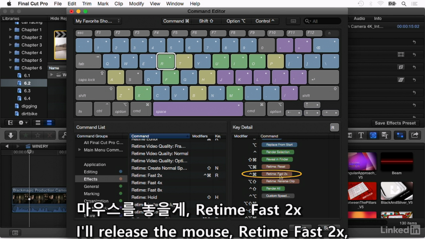Open the Clip menu
The height and width of the screenshot is (239, 425).
(x=119, y=4)
